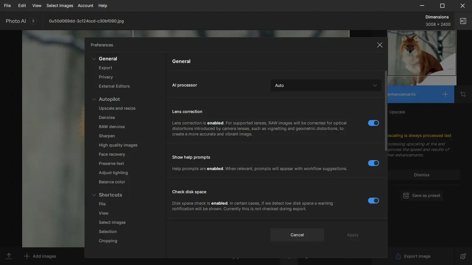Click the Add images button label
The height and width of the screenshot is (265, 472).
(x=44, y=256)
